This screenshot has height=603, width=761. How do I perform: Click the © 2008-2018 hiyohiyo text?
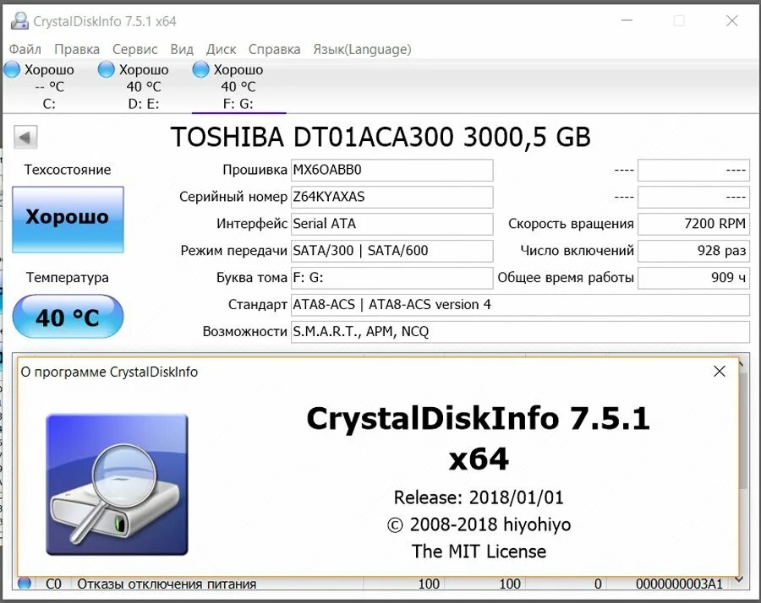[x=479, y=525]
